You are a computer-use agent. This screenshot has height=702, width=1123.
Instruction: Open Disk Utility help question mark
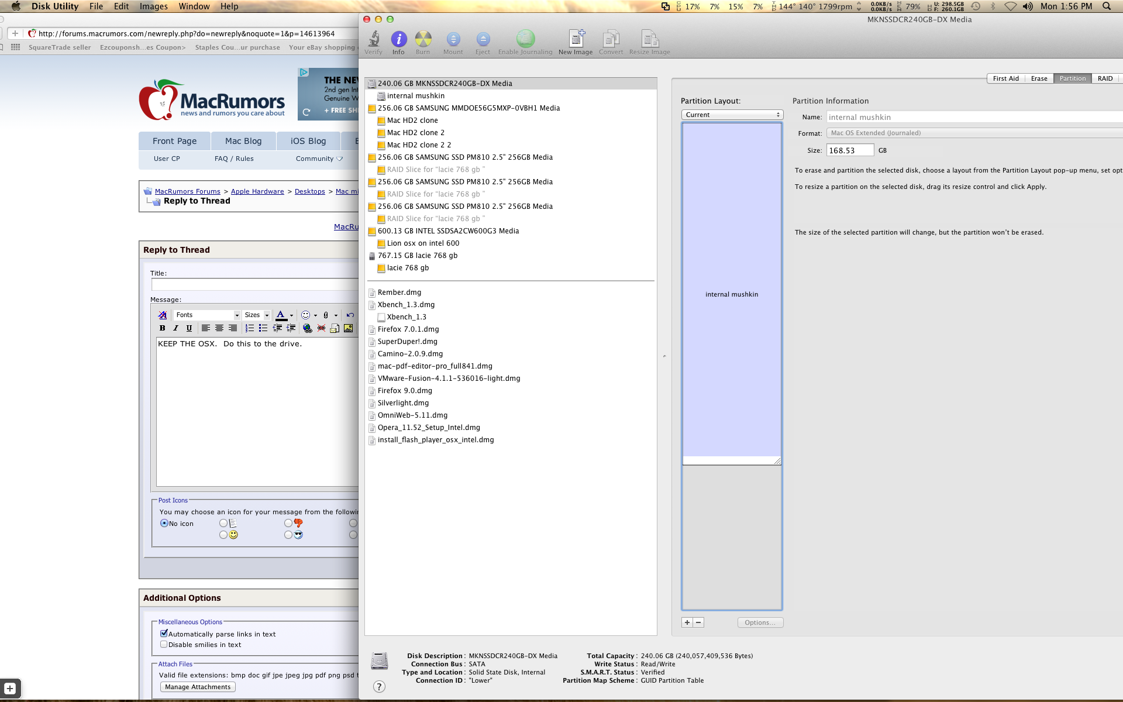click(379, 686)
